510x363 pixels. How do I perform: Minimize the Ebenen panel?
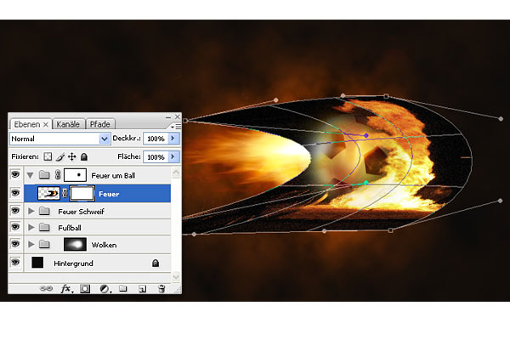point(167,117)
